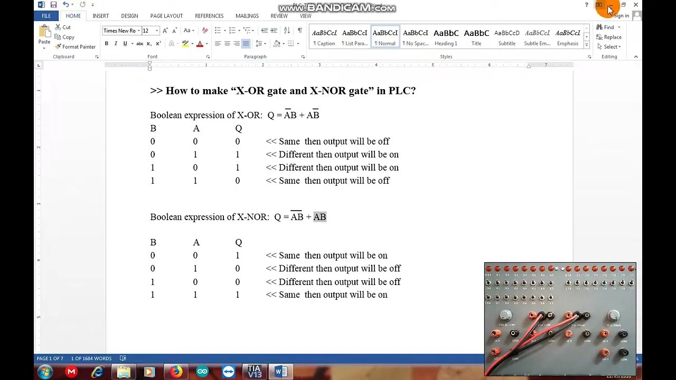Toggle Show/Hide paragraph marks
676x380 pixels.
(x=299, y=31)
